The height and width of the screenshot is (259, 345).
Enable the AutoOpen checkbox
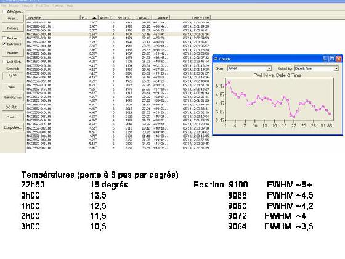point(4,12)
